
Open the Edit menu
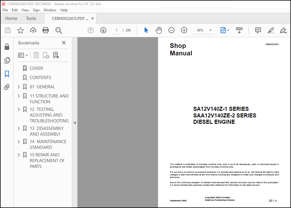(15, 10)
